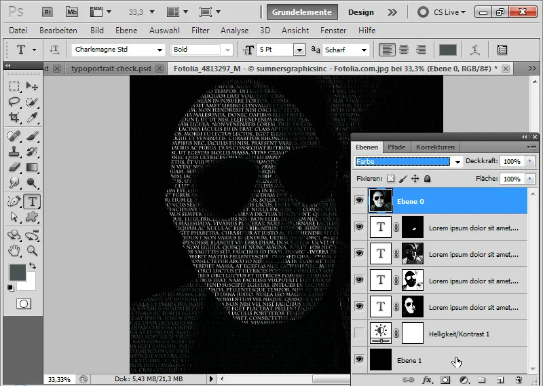Open the Character and Paragraph panel

pyautogui.click(x=502, y=50)
